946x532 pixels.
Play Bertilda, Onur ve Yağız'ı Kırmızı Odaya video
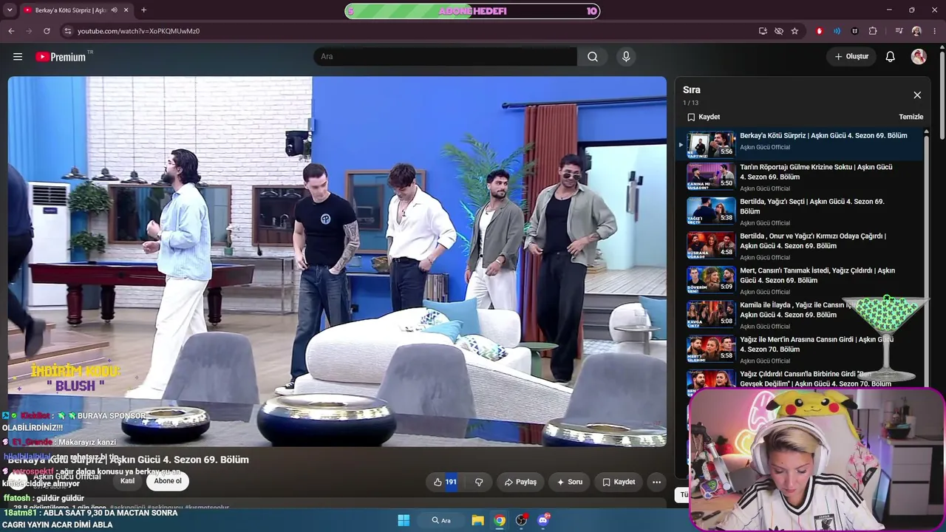[800, 247]
